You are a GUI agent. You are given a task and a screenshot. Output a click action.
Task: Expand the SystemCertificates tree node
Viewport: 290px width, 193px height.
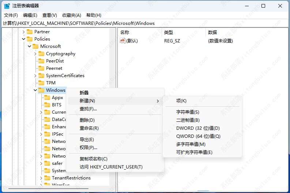35,76
